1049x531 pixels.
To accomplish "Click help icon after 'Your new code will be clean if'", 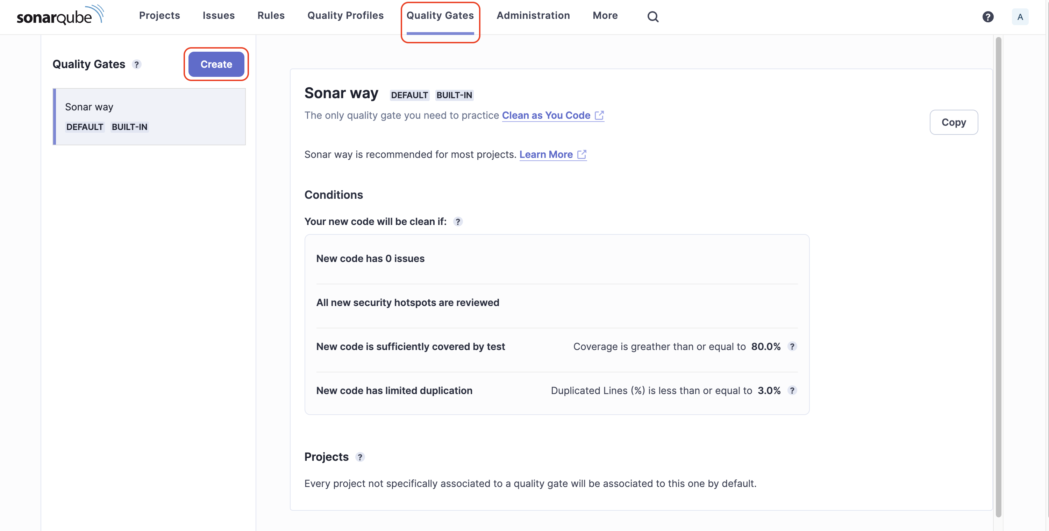I will coord(458,221).
